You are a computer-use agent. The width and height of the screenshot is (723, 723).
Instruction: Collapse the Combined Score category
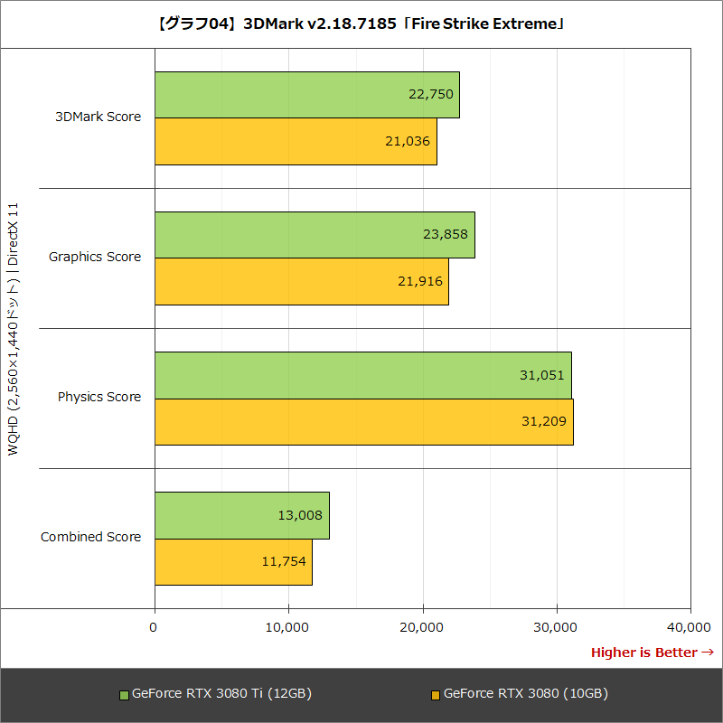tap(95, 537)
